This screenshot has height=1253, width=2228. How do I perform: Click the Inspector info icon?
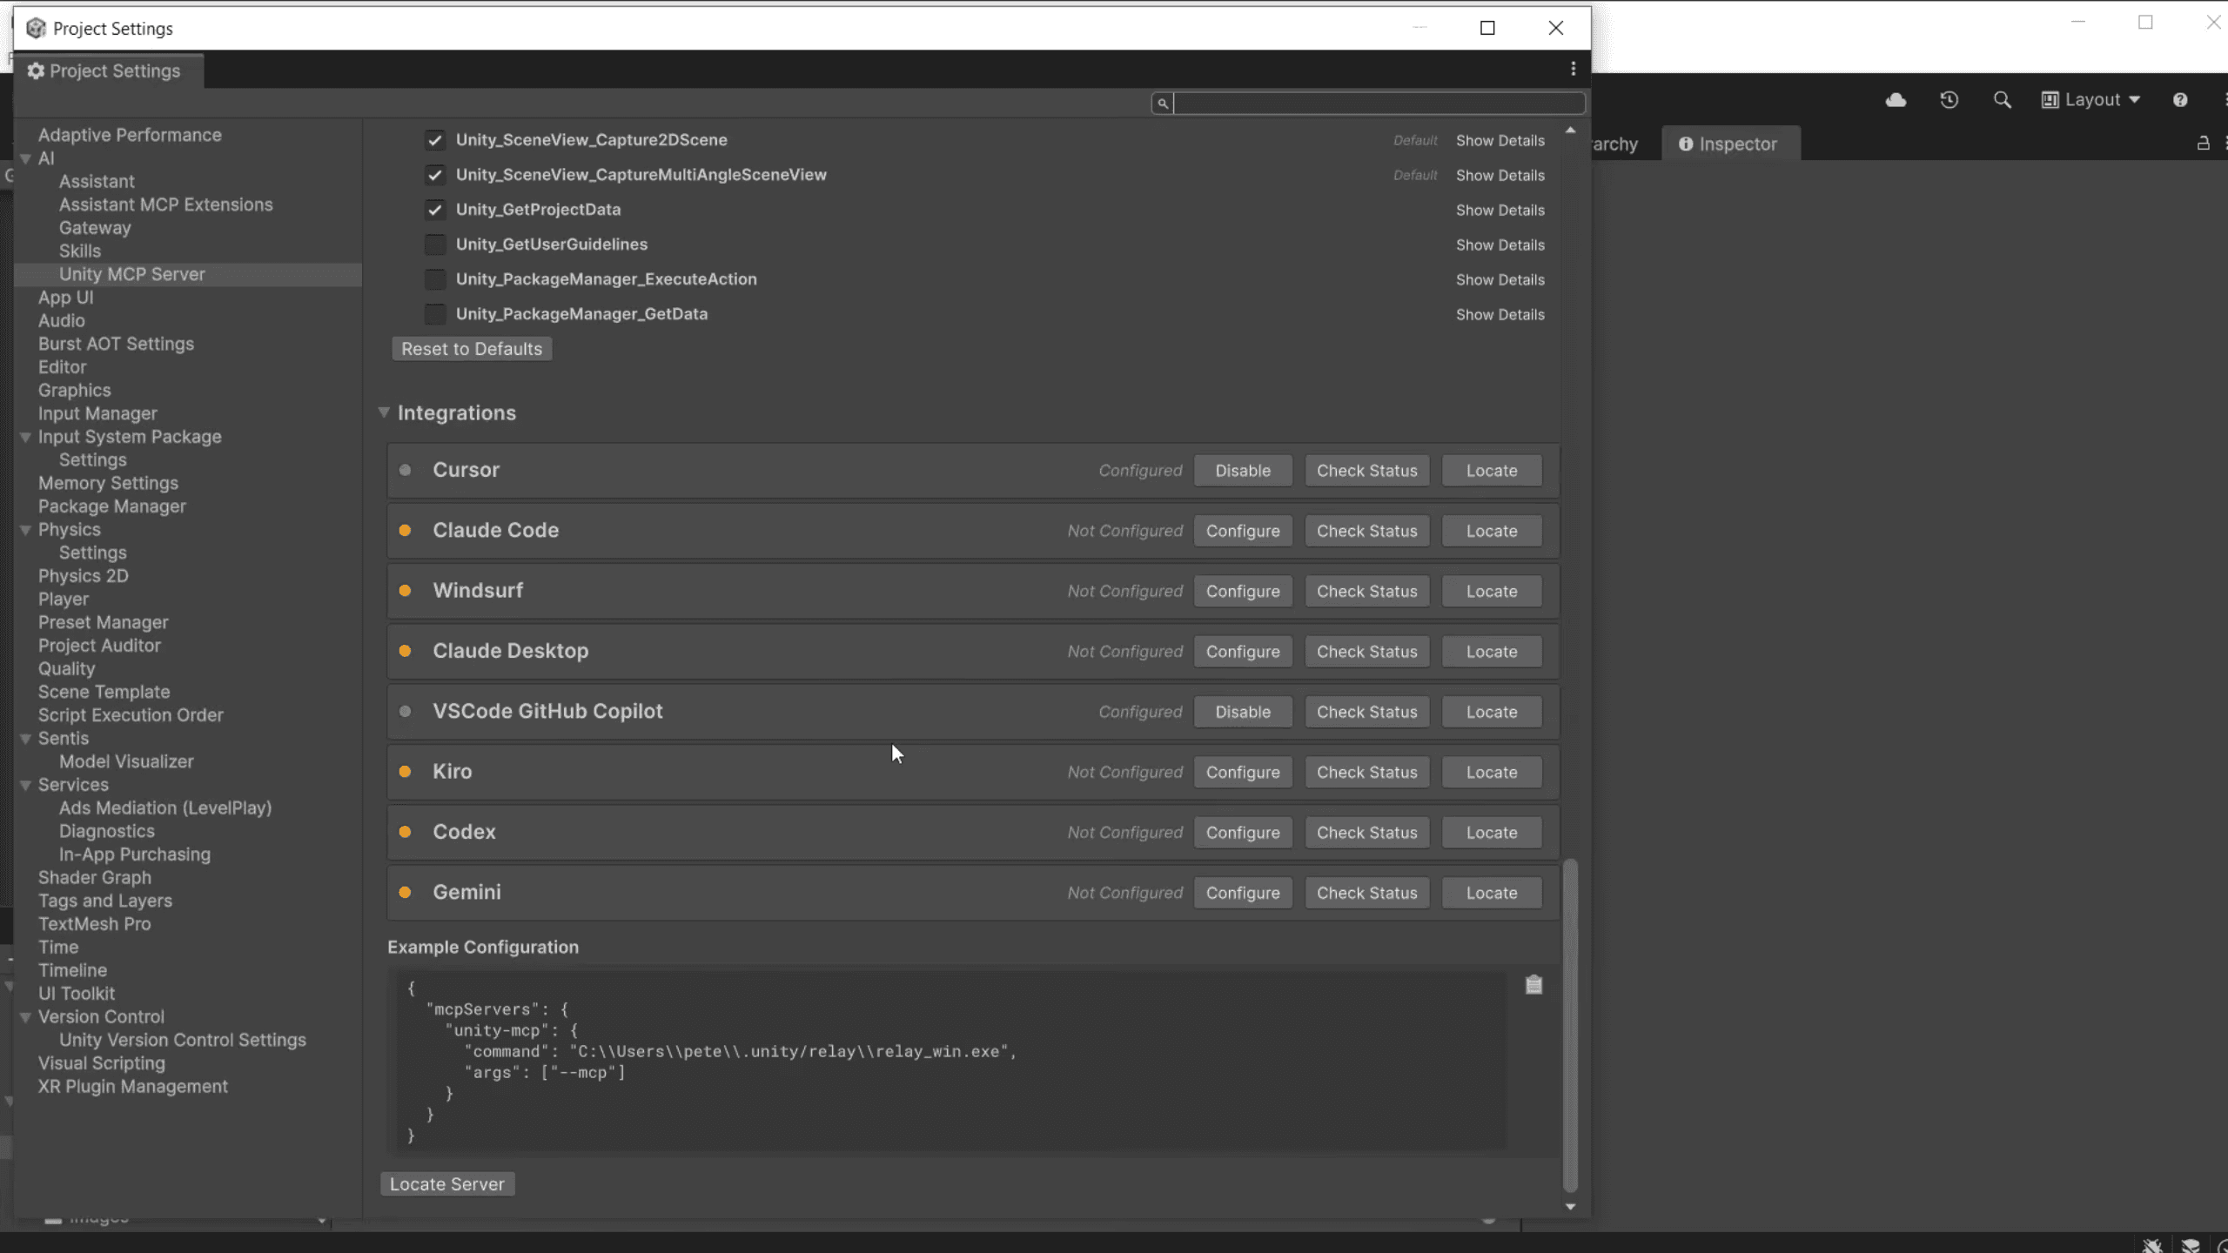[x=1686, y=144]
